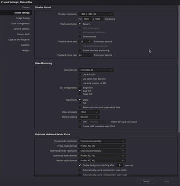Open Optimized media resolution dropdown

102,151
